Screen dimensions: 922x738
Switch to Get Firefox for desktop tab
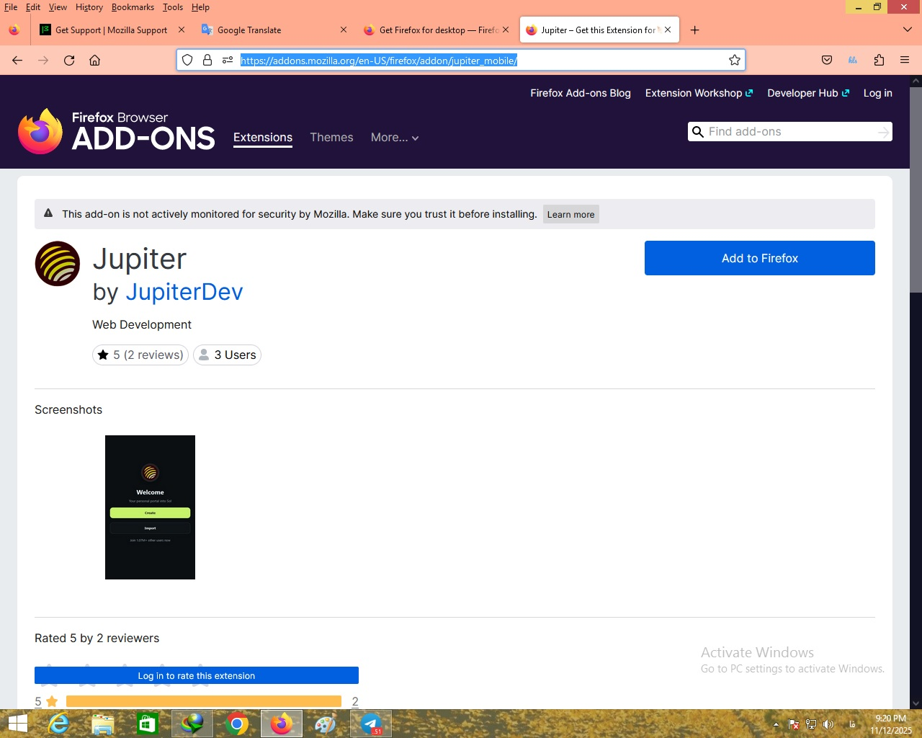tap(435, 30)
